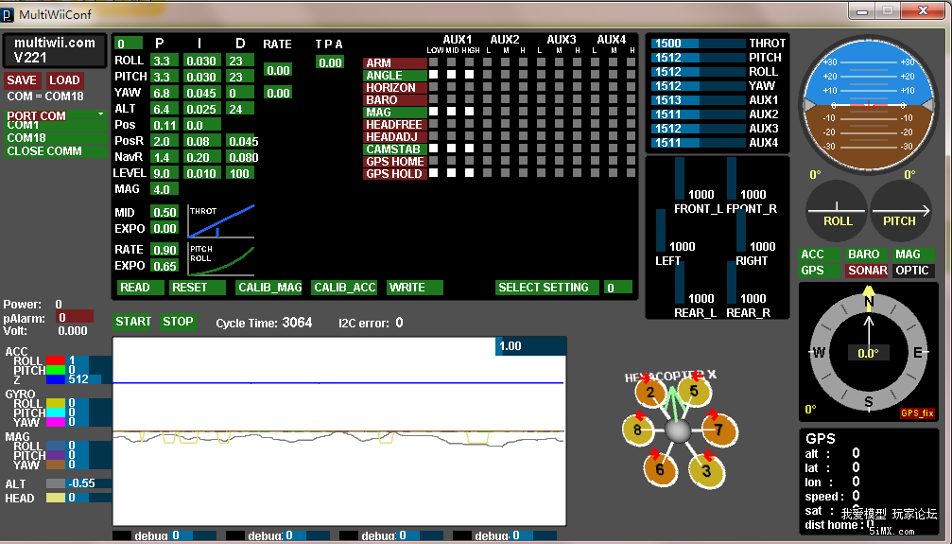Click the TPA 0.00 field
Viewport: 952px width, 544px height.
[x=330, y=62]
